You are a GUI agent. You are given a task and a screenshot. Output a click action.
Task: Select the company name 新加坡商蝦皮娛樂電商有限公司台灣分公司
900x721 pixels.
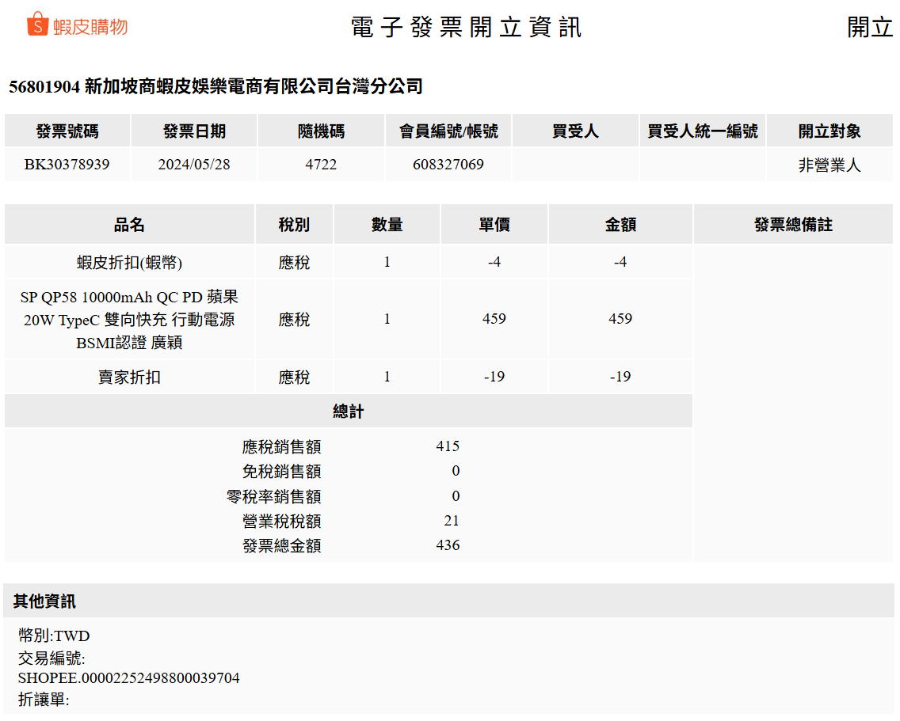[253, 87]
